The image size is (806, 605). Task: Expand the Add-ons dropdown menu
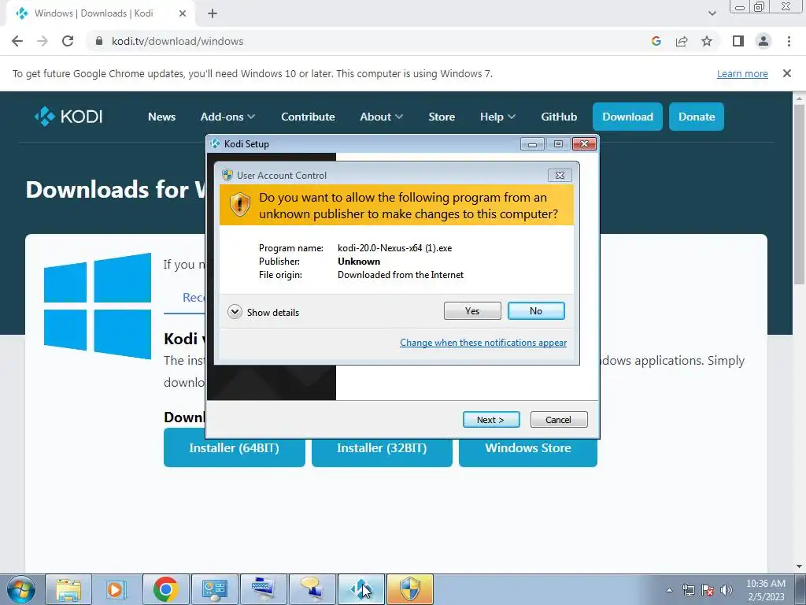pyautogui.click(x=227, y=117)
